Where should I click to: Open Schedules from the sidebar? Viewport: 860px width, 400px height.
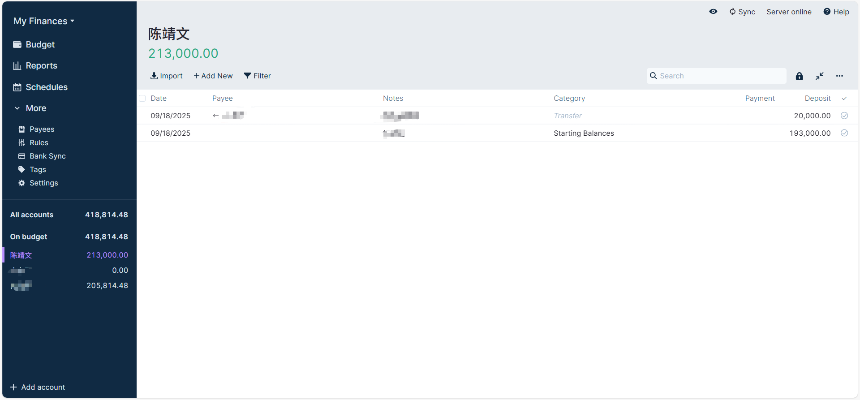tap(46, 87)
